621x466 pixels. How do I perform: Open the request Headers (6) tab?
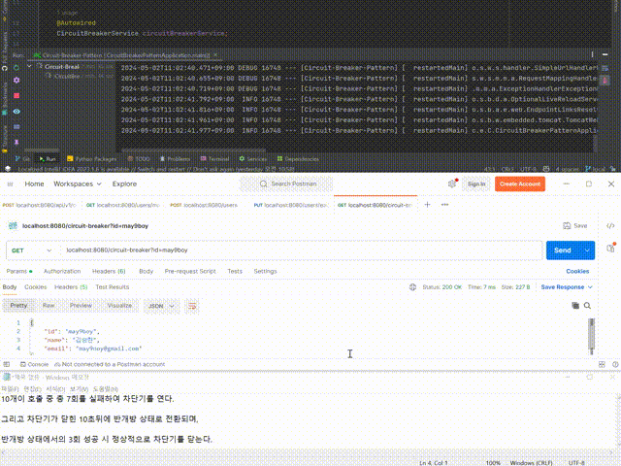[x=109, y=271]
